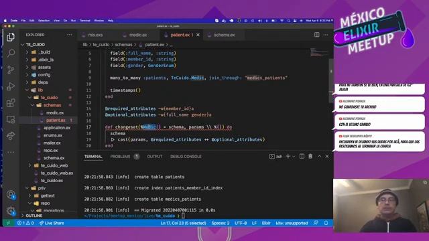Open the Live Share activity bar icon
The image size is (429, 241).
(x=11, y=136)
